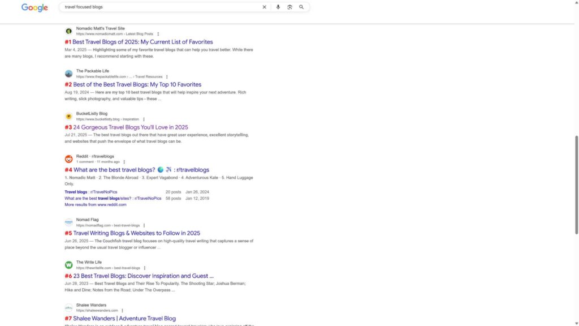The width and height of the screenshot is (579, 326).
Task: Click The Write Life favicon
Action: pos(68,265)
